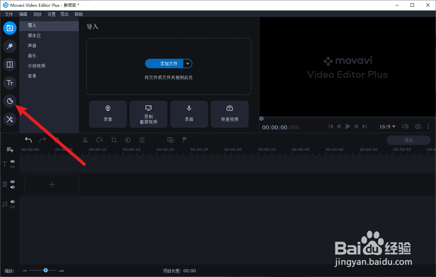This screenshot has width=436, height=277.
Task: Open the Titles (Tt) panel
Action: coord(10,83)
